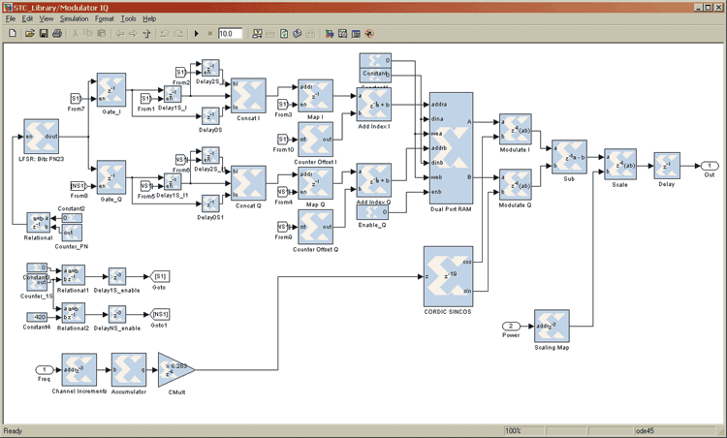The image size is (727, 438).
Task: Click the Scaling Map block
Action: pos(550,325)
